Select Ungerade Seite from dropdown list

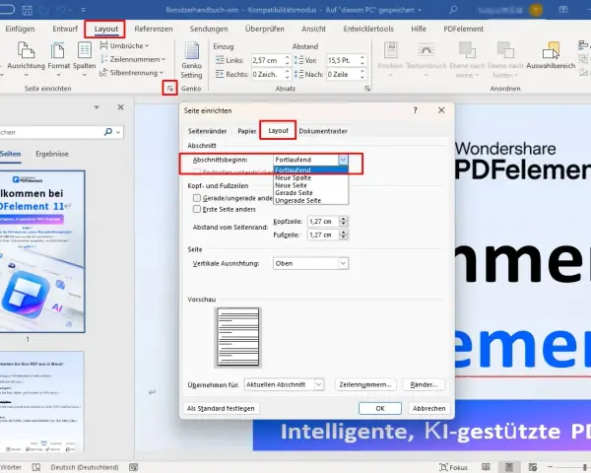click(297, 201)
